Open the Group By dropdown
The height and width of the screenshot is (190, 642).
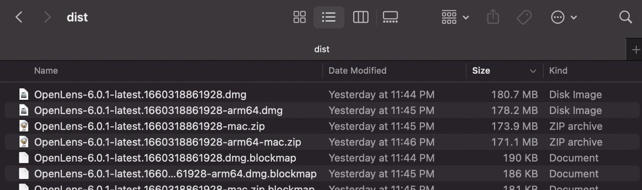[x=455, y=17]
